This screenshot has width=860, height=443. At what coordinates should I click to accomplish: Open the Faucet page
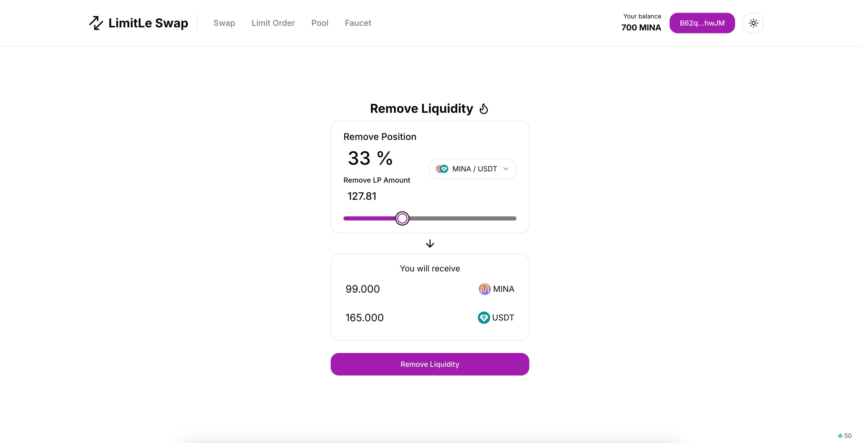click(358, 23)
